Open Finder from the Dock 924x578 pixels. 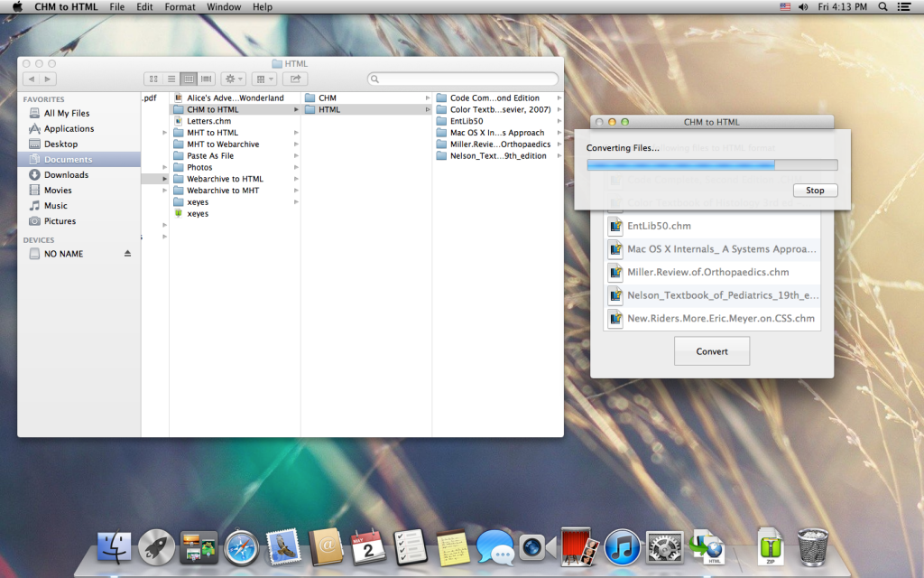(114, 546)
